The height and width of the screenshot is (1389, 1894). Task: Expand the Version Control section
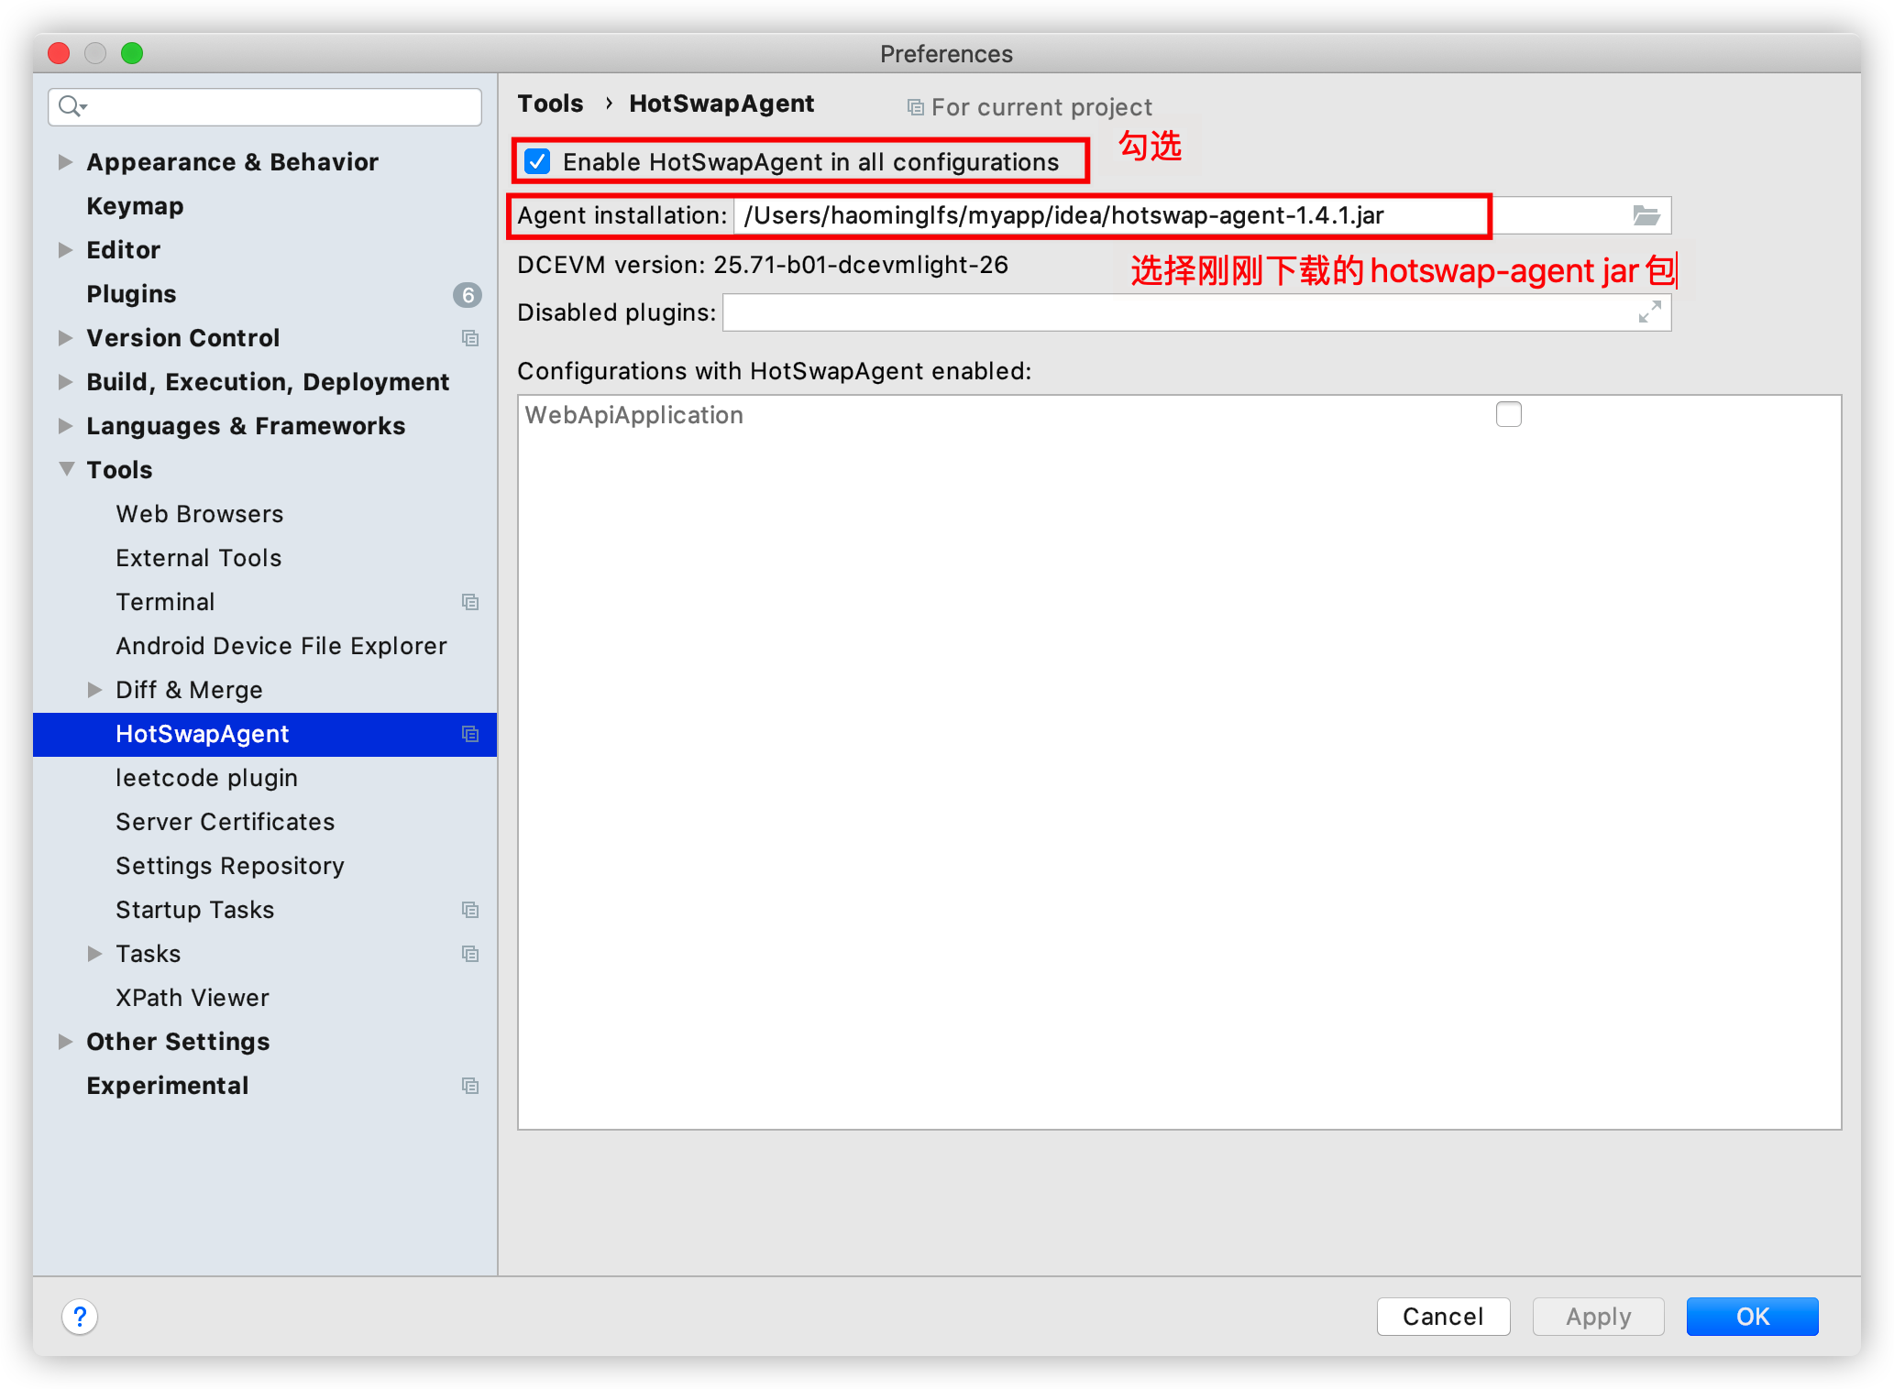65,338
